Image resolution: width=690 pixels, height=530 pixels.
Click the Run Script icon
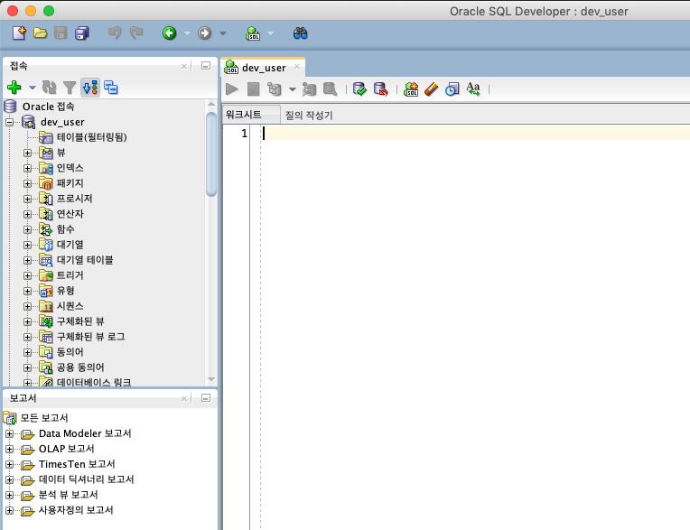coord(254,89)
